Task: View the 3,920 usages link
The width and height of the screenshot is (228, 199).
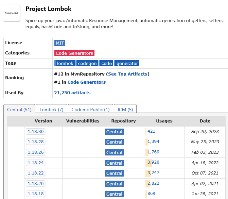Action: coord(153,162)
